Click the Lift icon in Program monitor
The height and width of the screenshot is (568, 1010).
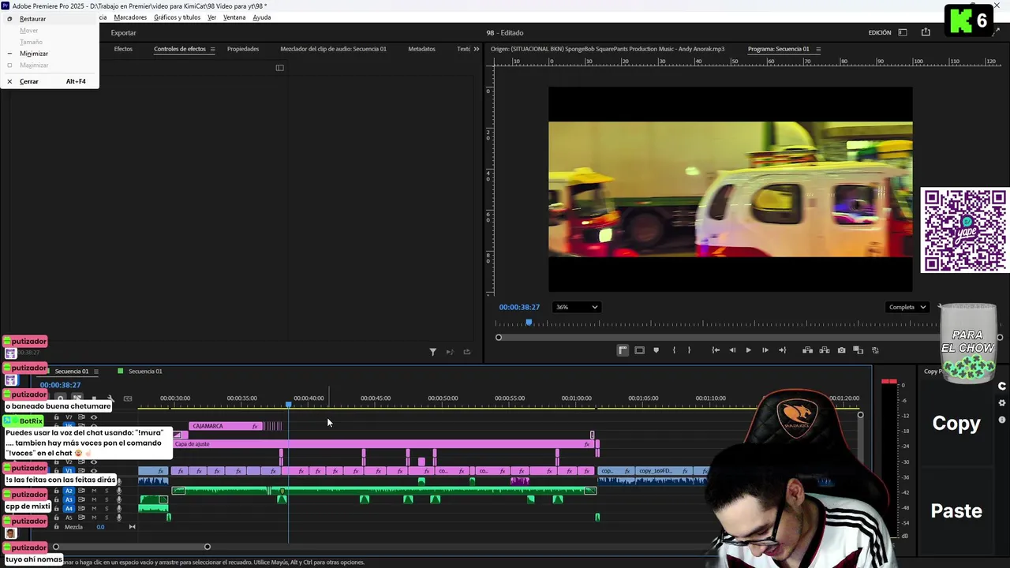807,350
